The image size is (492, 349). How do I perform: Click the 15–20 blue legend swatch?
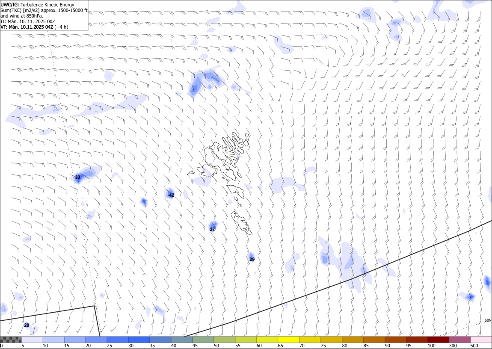(75, 340)
